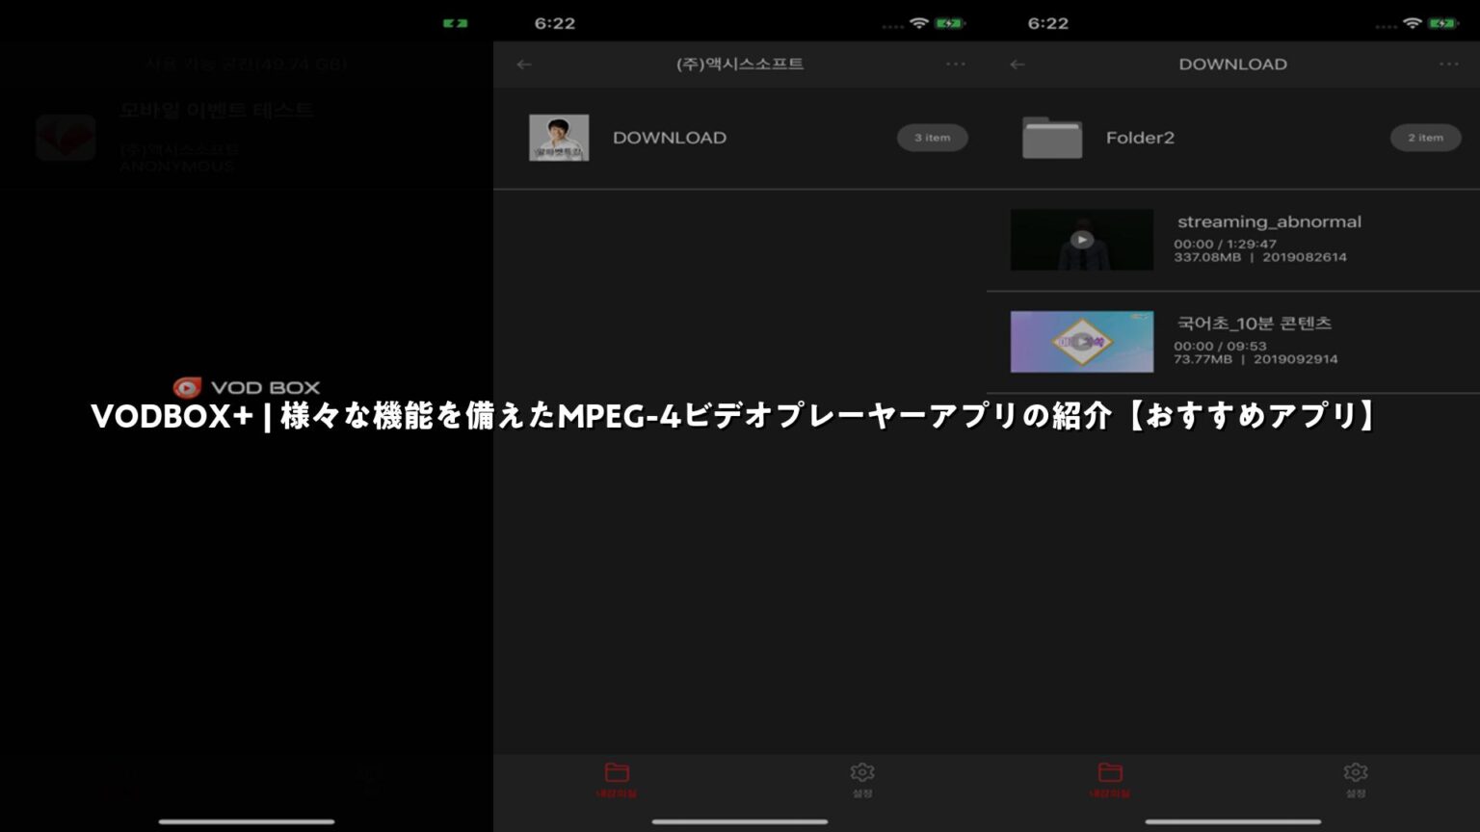The image size is (1480, 832).
Task: Tap the back arrow on the DOWNLOAD screen
Action: click(1017, 64)
